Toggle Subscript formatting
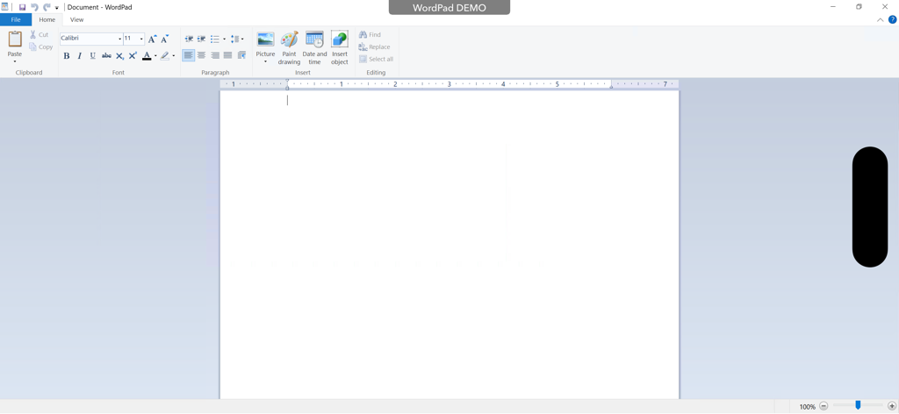The width and height of the screenshot is (899, 414). coord(119,55)
